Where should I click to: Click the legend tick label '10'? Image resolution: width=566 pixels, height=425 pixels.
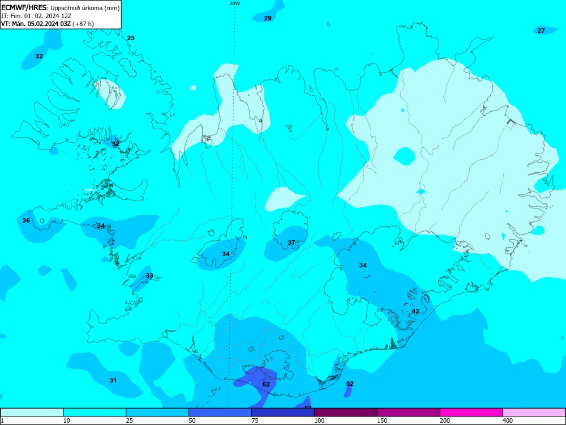(67, 420)
